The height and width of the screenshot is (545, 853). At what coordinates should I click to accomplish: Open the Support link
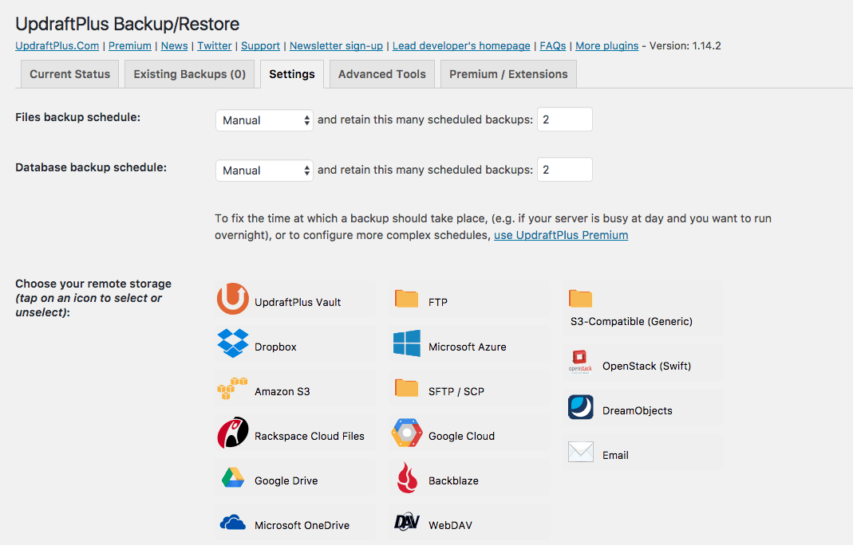coord(261,46)
